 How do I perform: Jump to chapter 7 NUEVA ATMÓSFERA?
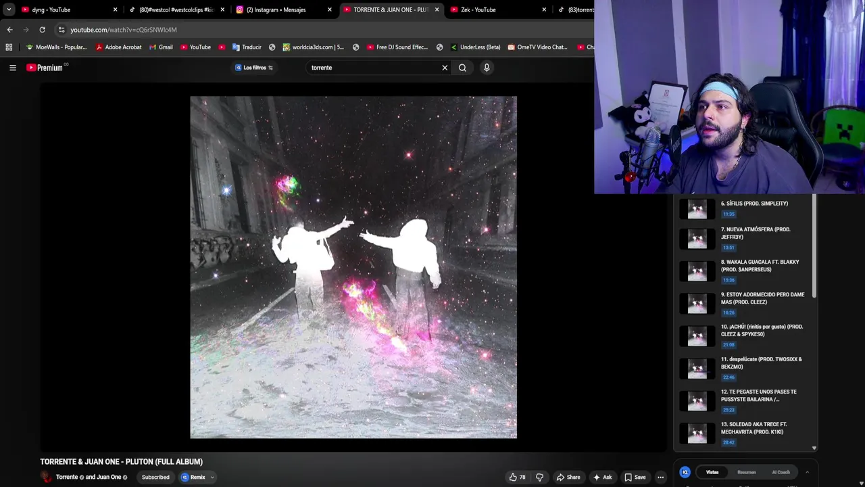(x=746, y=238)
